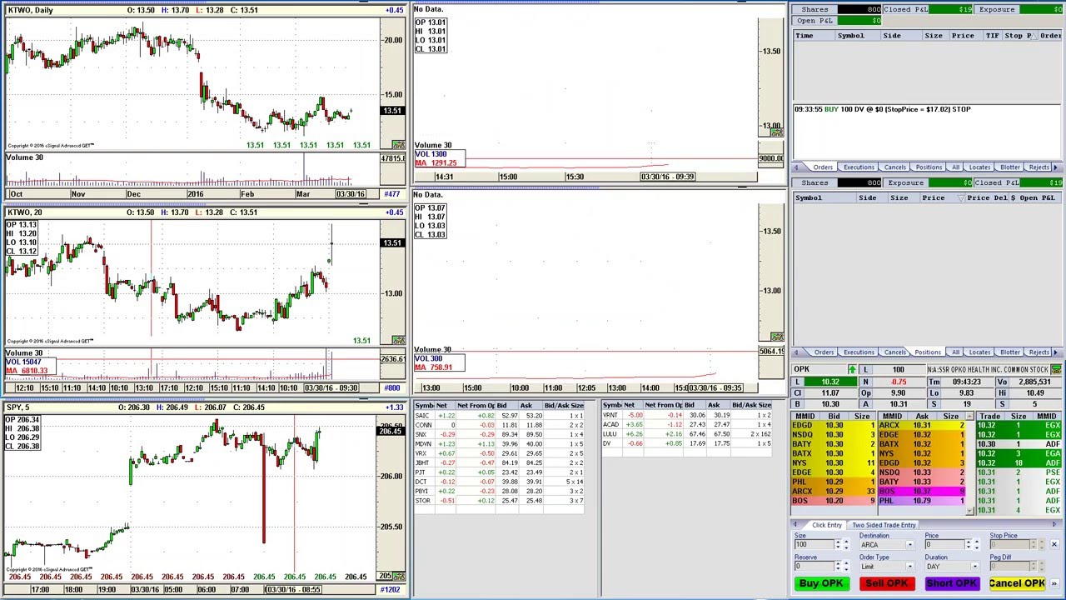Click the Net From Open header in left watchlist
This screenshot has width=1066, height=600.
coord(475,405)
